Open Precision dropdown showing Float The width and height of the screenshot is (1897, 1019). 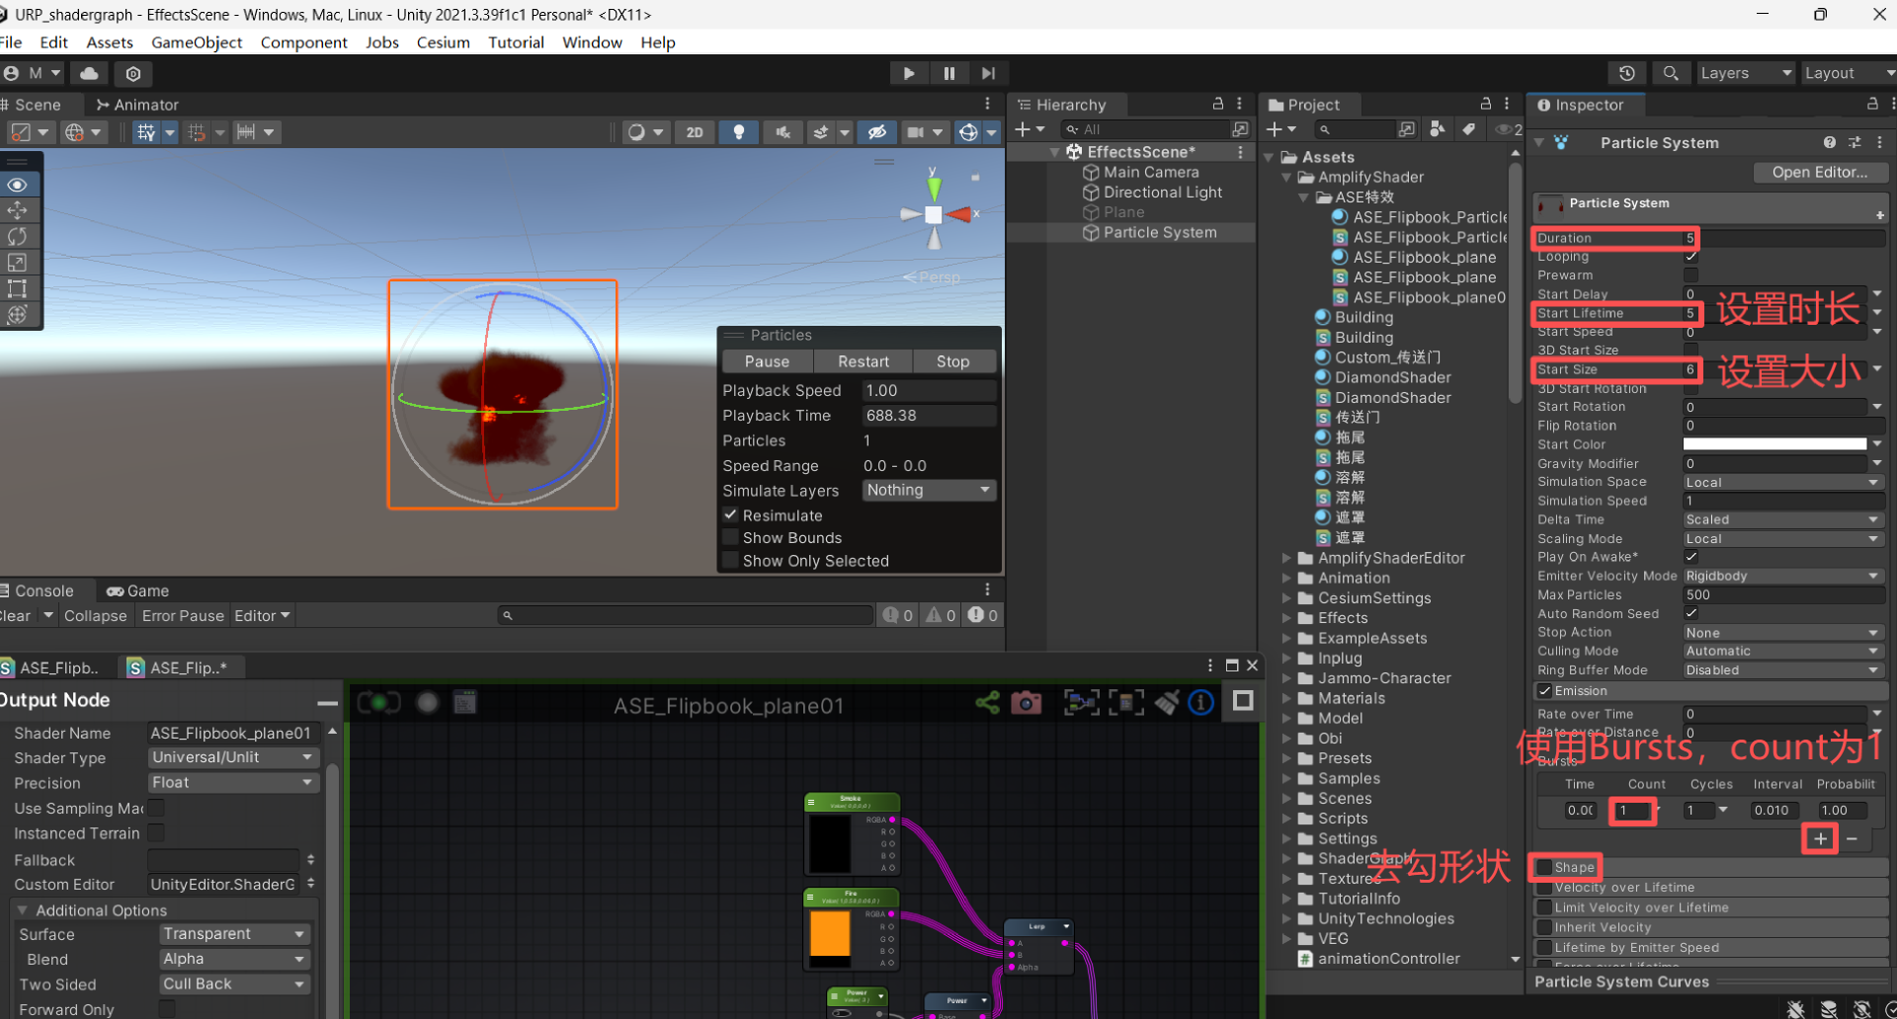point(232,782)
